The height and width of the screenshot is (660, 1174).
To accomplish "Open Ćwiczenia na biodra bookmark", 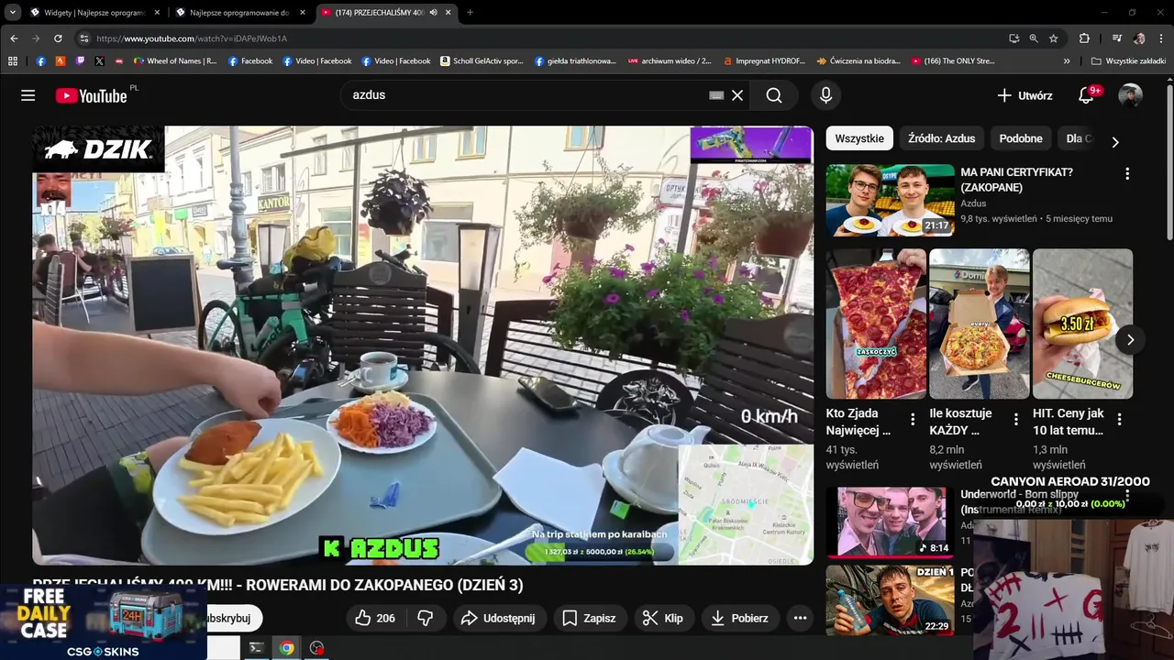I will tap(858, 61).
